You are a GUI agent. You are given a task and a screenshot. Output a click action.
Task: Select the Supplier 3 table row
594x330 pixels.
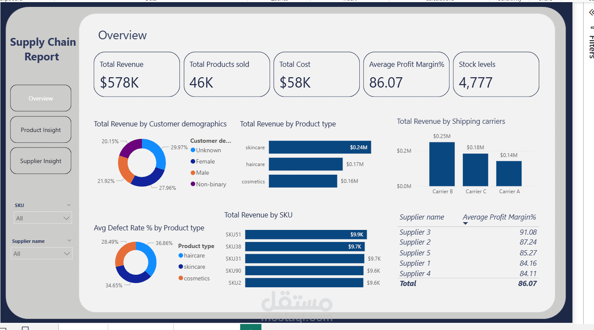(x=468, y=232)
